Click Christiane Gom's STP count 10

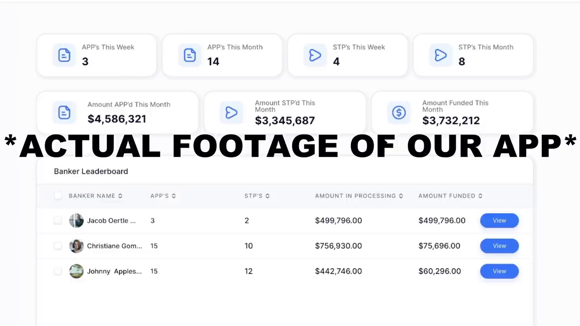(x=248, y=246)
